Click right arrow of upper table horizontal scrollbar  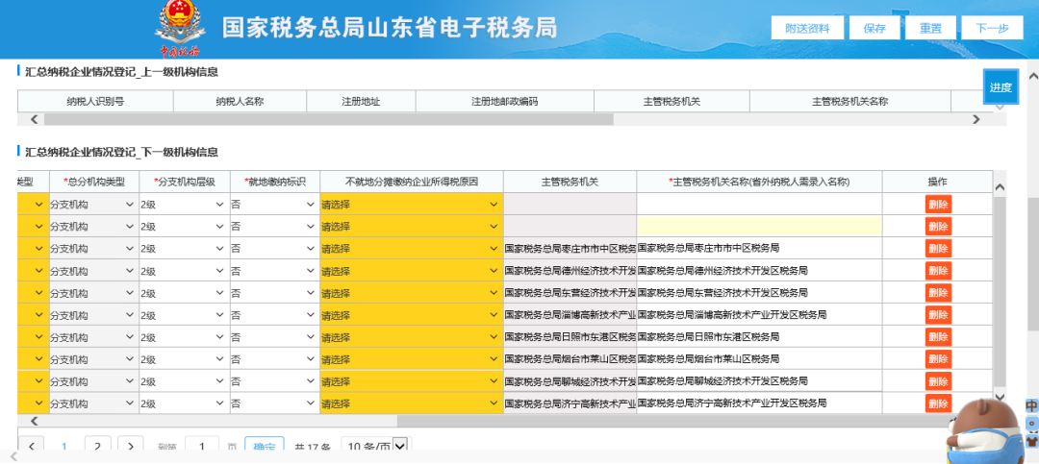tap(976, 119)
